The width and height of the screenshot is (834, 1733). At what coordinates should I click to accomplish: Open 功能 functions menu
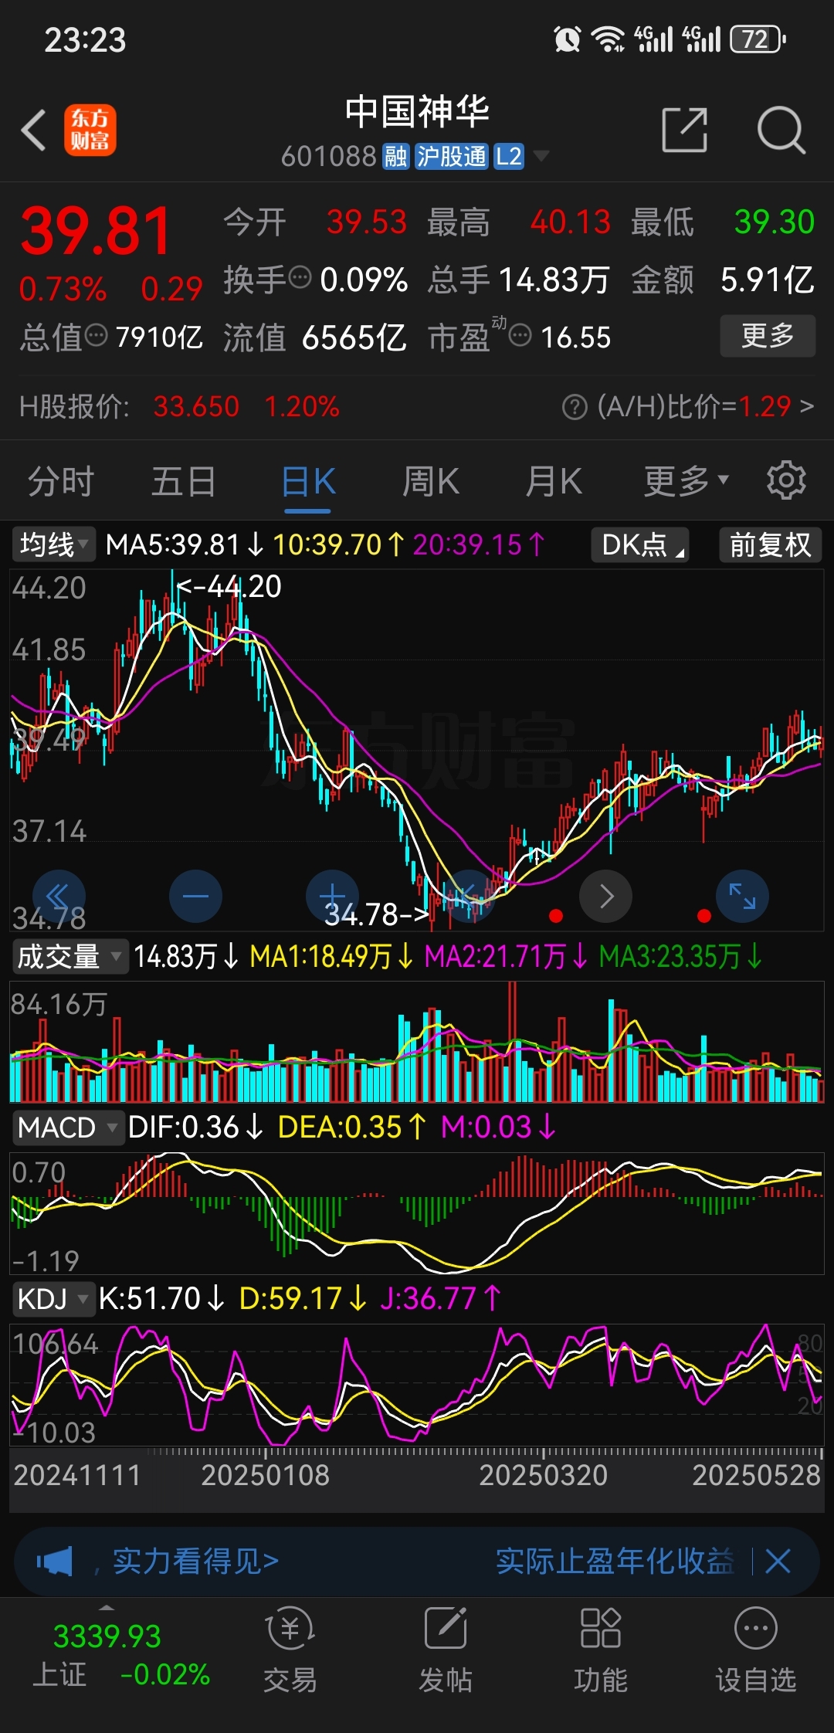[601, 1650]
